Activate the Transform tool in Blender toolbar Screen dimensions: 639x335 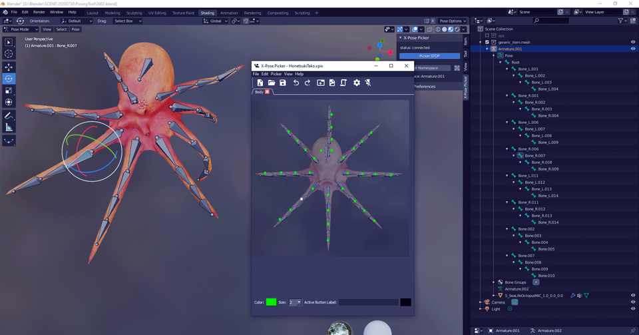point(9,102)
